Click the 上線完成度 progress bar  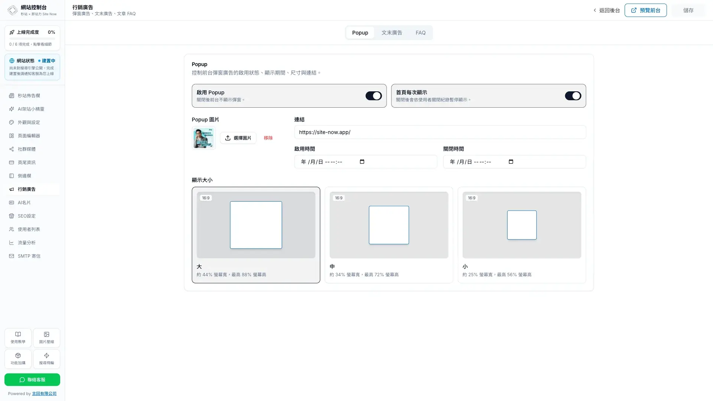click(32, 39)
